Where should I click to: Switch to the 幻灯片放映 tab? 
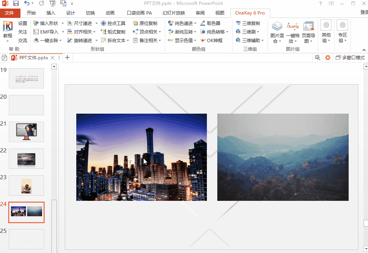click(x=174, y=13)
